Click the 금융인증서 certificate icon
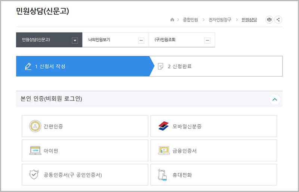Viewport: 299px width, 192px height. coord(164,151)
